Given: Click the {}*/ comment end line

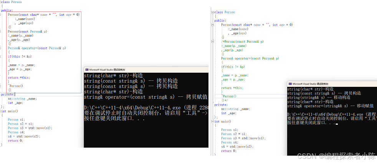Looking at the screenshot, I should tap(225, 100).
